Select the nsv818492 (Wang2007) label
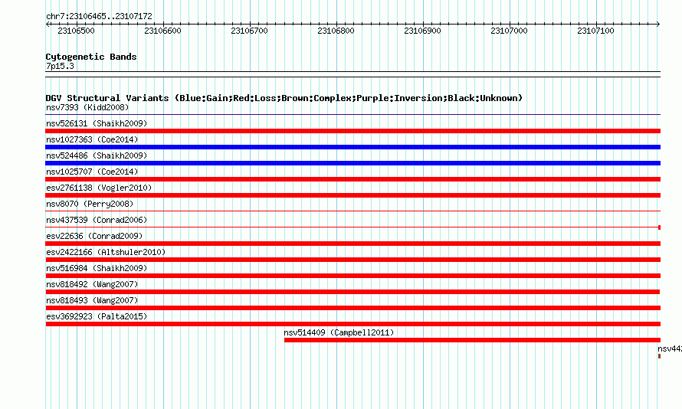This screenshot has width=682, height=409. pyautogui.click(x=92, y=284)
